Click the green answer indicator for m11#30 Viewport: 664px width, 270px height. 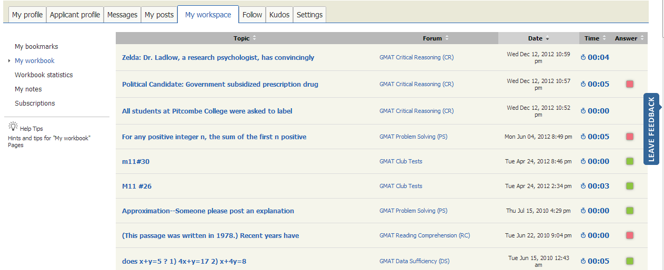point(629,161)
